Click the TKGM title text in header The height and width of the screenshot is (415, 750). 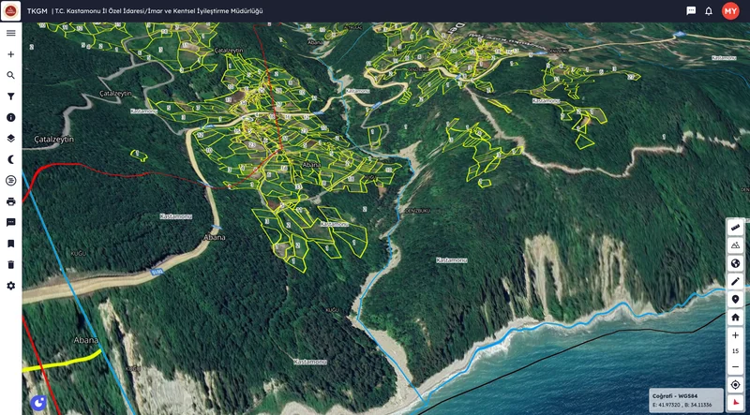click(37, 10)
